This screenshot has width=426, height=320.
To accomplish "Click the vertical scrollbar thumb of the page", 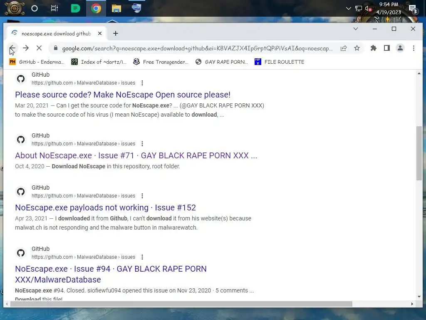I will 419,153.
